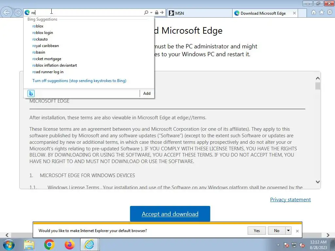Click Accept and download button
Image resolution: width=335 pixels, height=251 pixels.
[170, 214]
